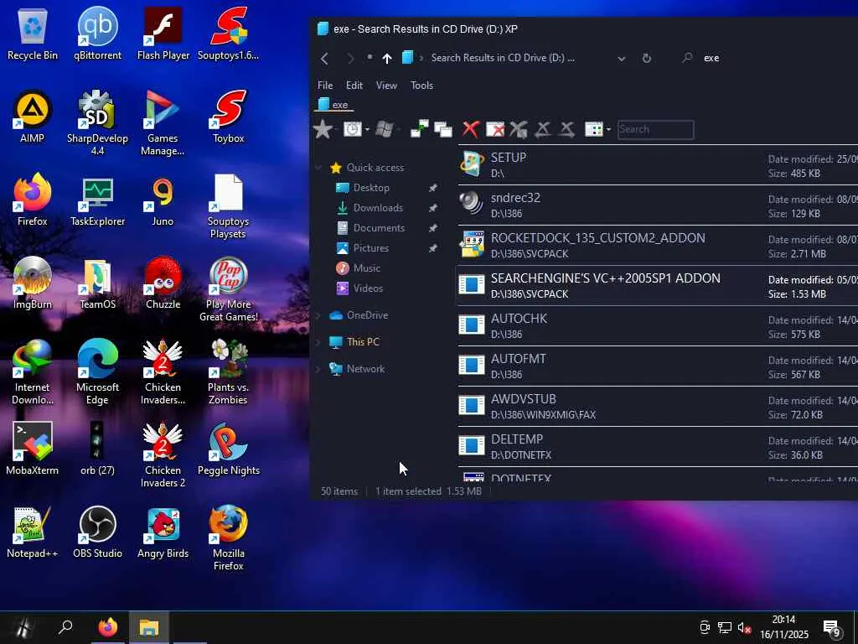Click the magnifier icon beside the exe search text
Screen dimensions: 858x644
tap(687, 58)
